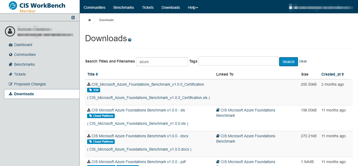Click the 1.94MB size value
358x166 pixels.
click(x=307, y=162)
